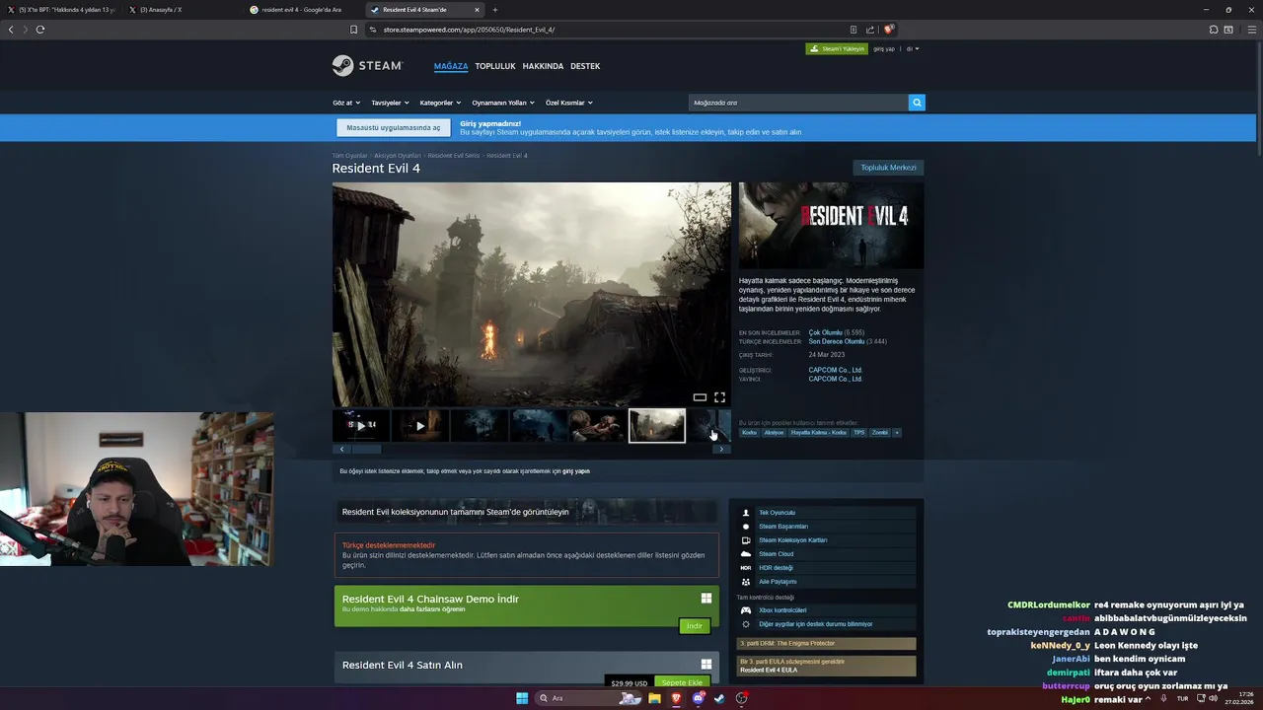
Task: Expand Oynamanın Yolları dropdown
Action: [503, 103]
